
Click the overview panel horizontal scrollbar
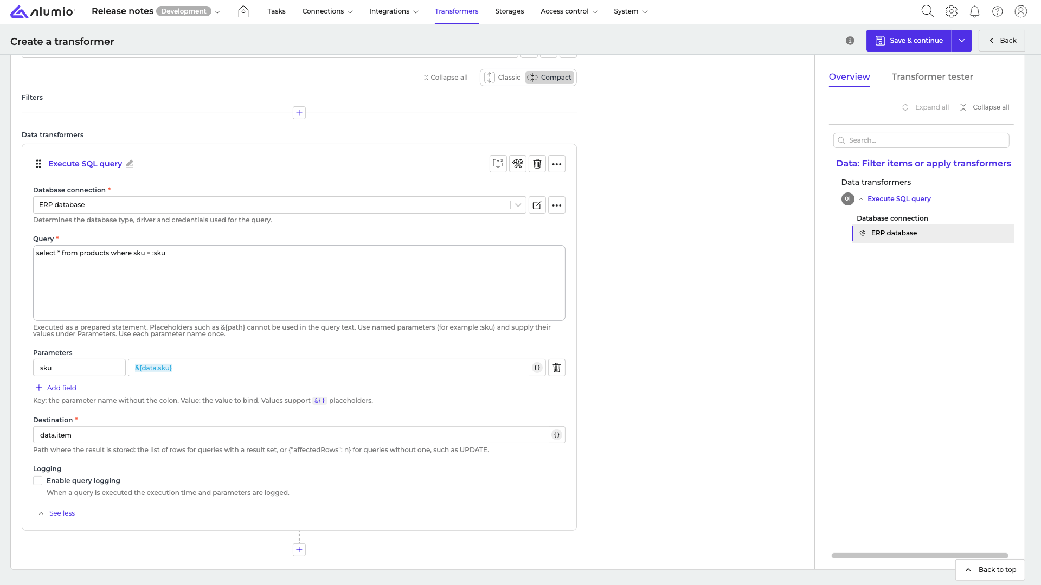pyautogui.click(x=920, y=556)
